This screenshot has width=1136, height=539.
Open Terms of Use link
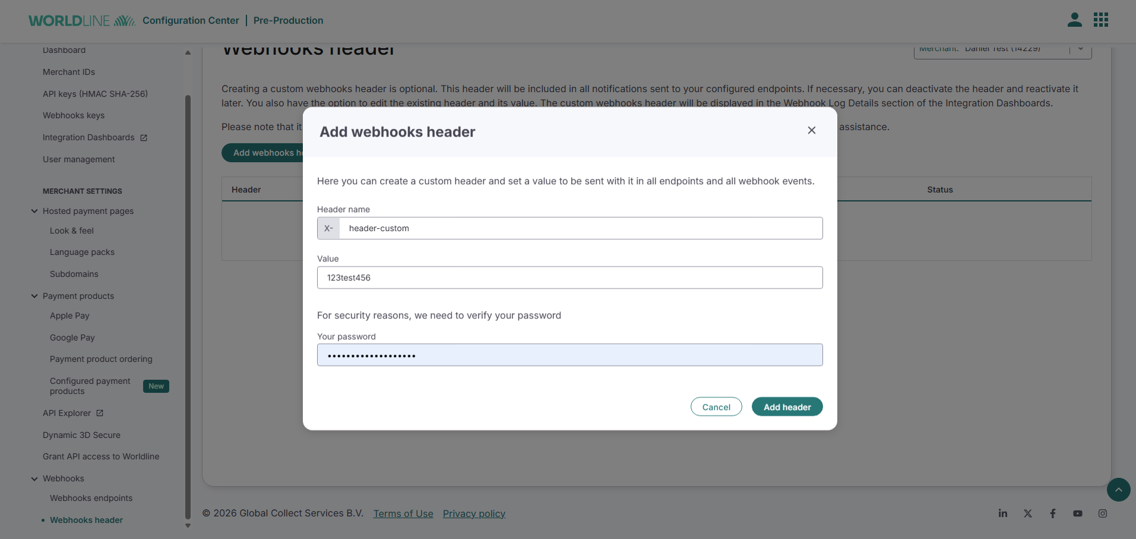point(403,513)
